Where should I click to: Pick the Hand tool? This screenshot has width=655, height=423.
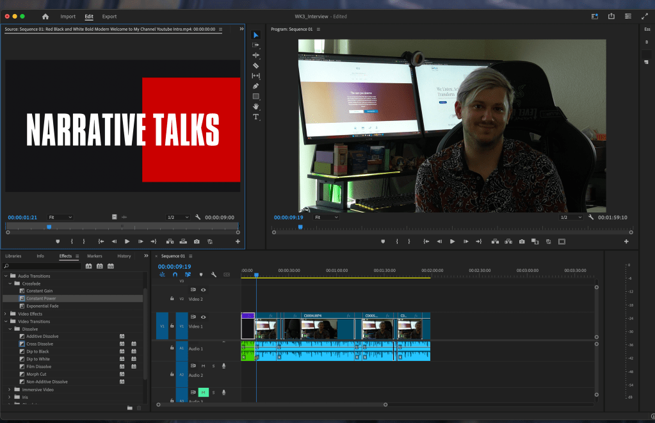(255, 107)
